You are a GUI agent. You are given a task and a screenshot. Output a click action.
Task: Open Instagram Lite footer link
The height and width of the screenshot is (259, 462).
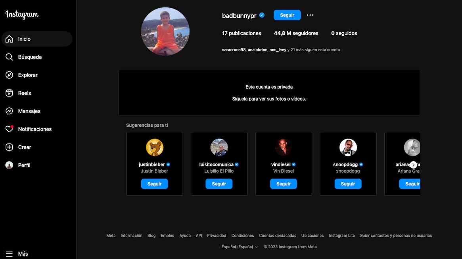[x=342, y=236]
